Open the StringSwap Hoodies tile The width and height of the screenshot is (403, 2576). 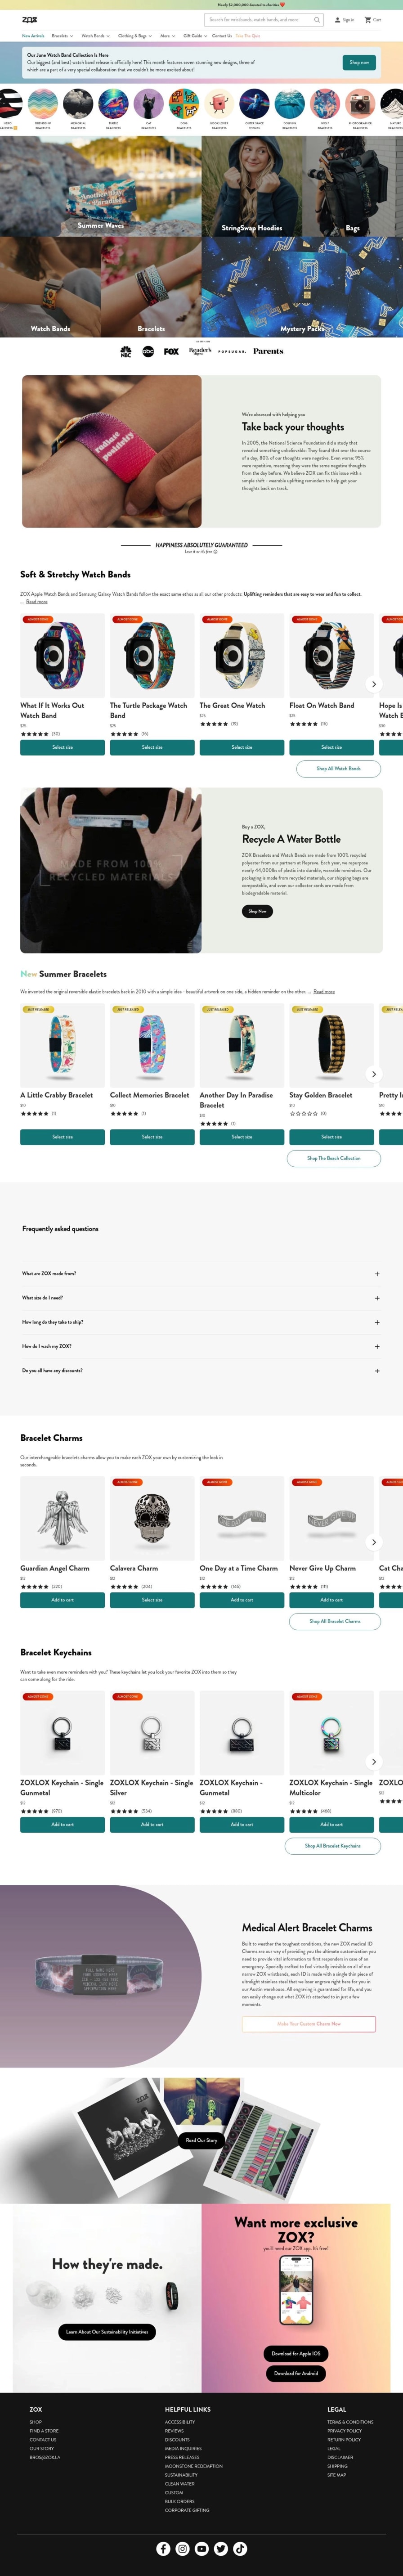point(251,185)
